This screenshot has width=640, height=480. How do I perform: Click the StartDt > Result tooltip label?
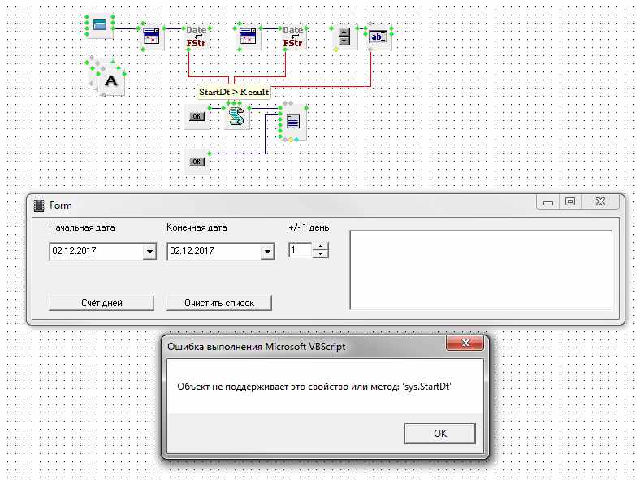click(234, 92)
